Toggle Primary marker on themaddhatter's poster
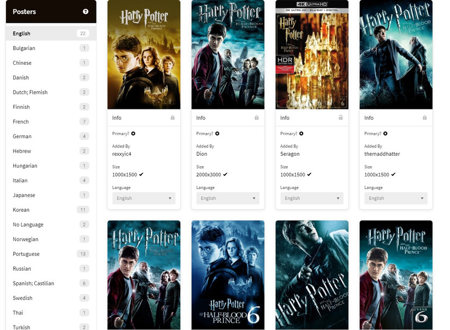The width and height of the screenshot is (450, 330). tap(386, 133)
